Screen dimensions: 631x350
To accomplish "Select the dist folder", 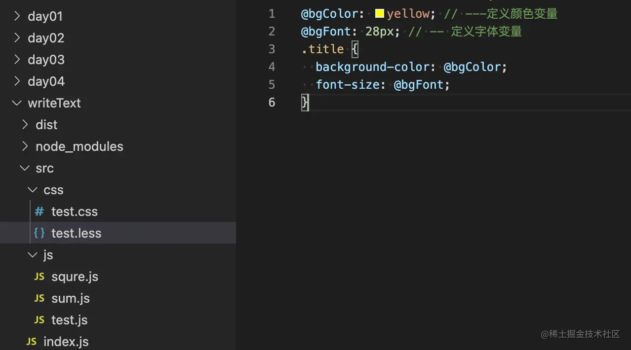I will pyautogui.click(x=46, y=125).
